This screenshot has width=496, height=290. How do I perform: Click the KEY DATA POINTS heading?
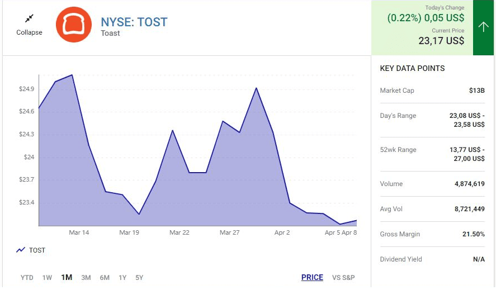(x=412, y=68)
